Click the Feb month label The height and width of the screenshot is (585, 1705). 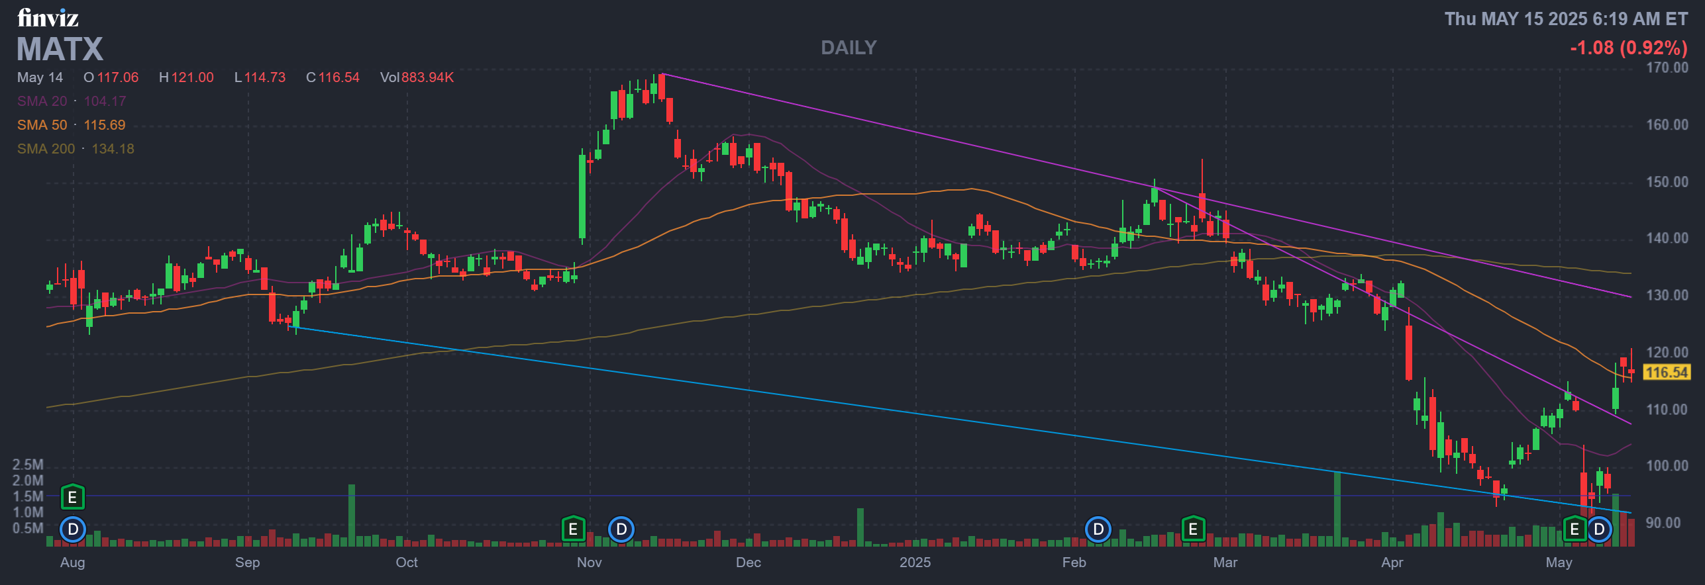pos(1074,562)
